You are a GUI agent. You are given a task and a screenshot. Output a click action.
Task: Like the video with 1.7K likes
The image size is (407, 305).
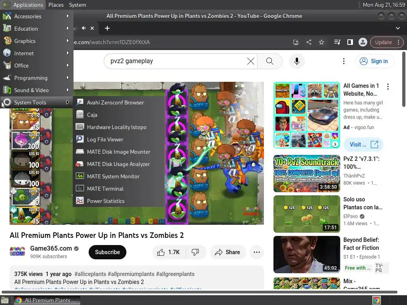tap(169, 252)
